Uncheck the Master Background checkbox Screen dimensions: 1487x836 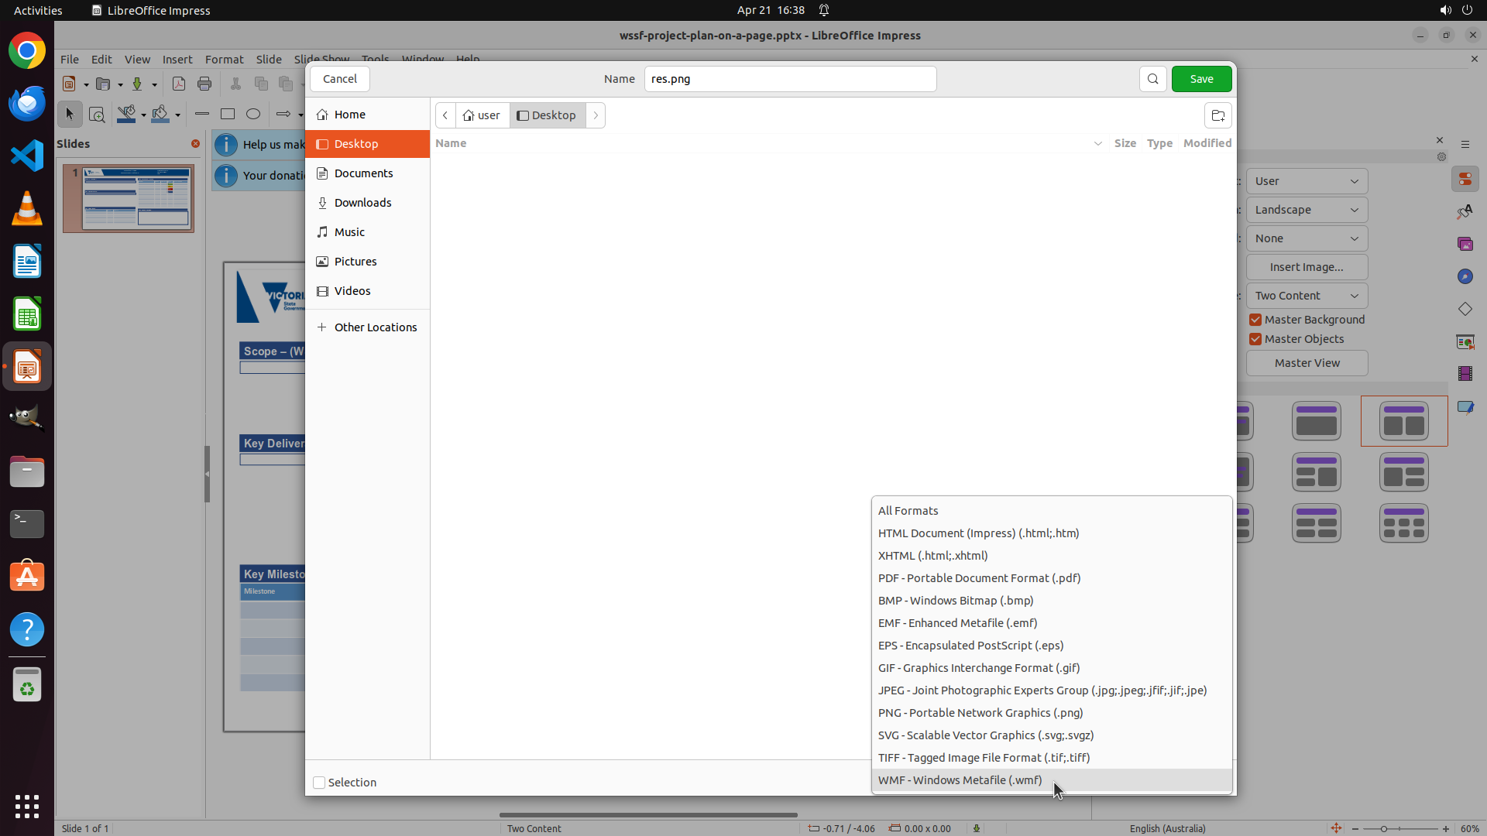[x=1255, y=320]
